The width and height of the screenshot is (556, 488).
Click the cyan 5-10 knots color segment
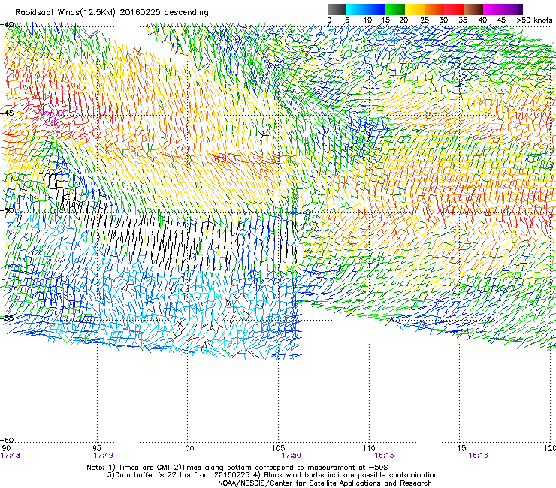(356, 9)
